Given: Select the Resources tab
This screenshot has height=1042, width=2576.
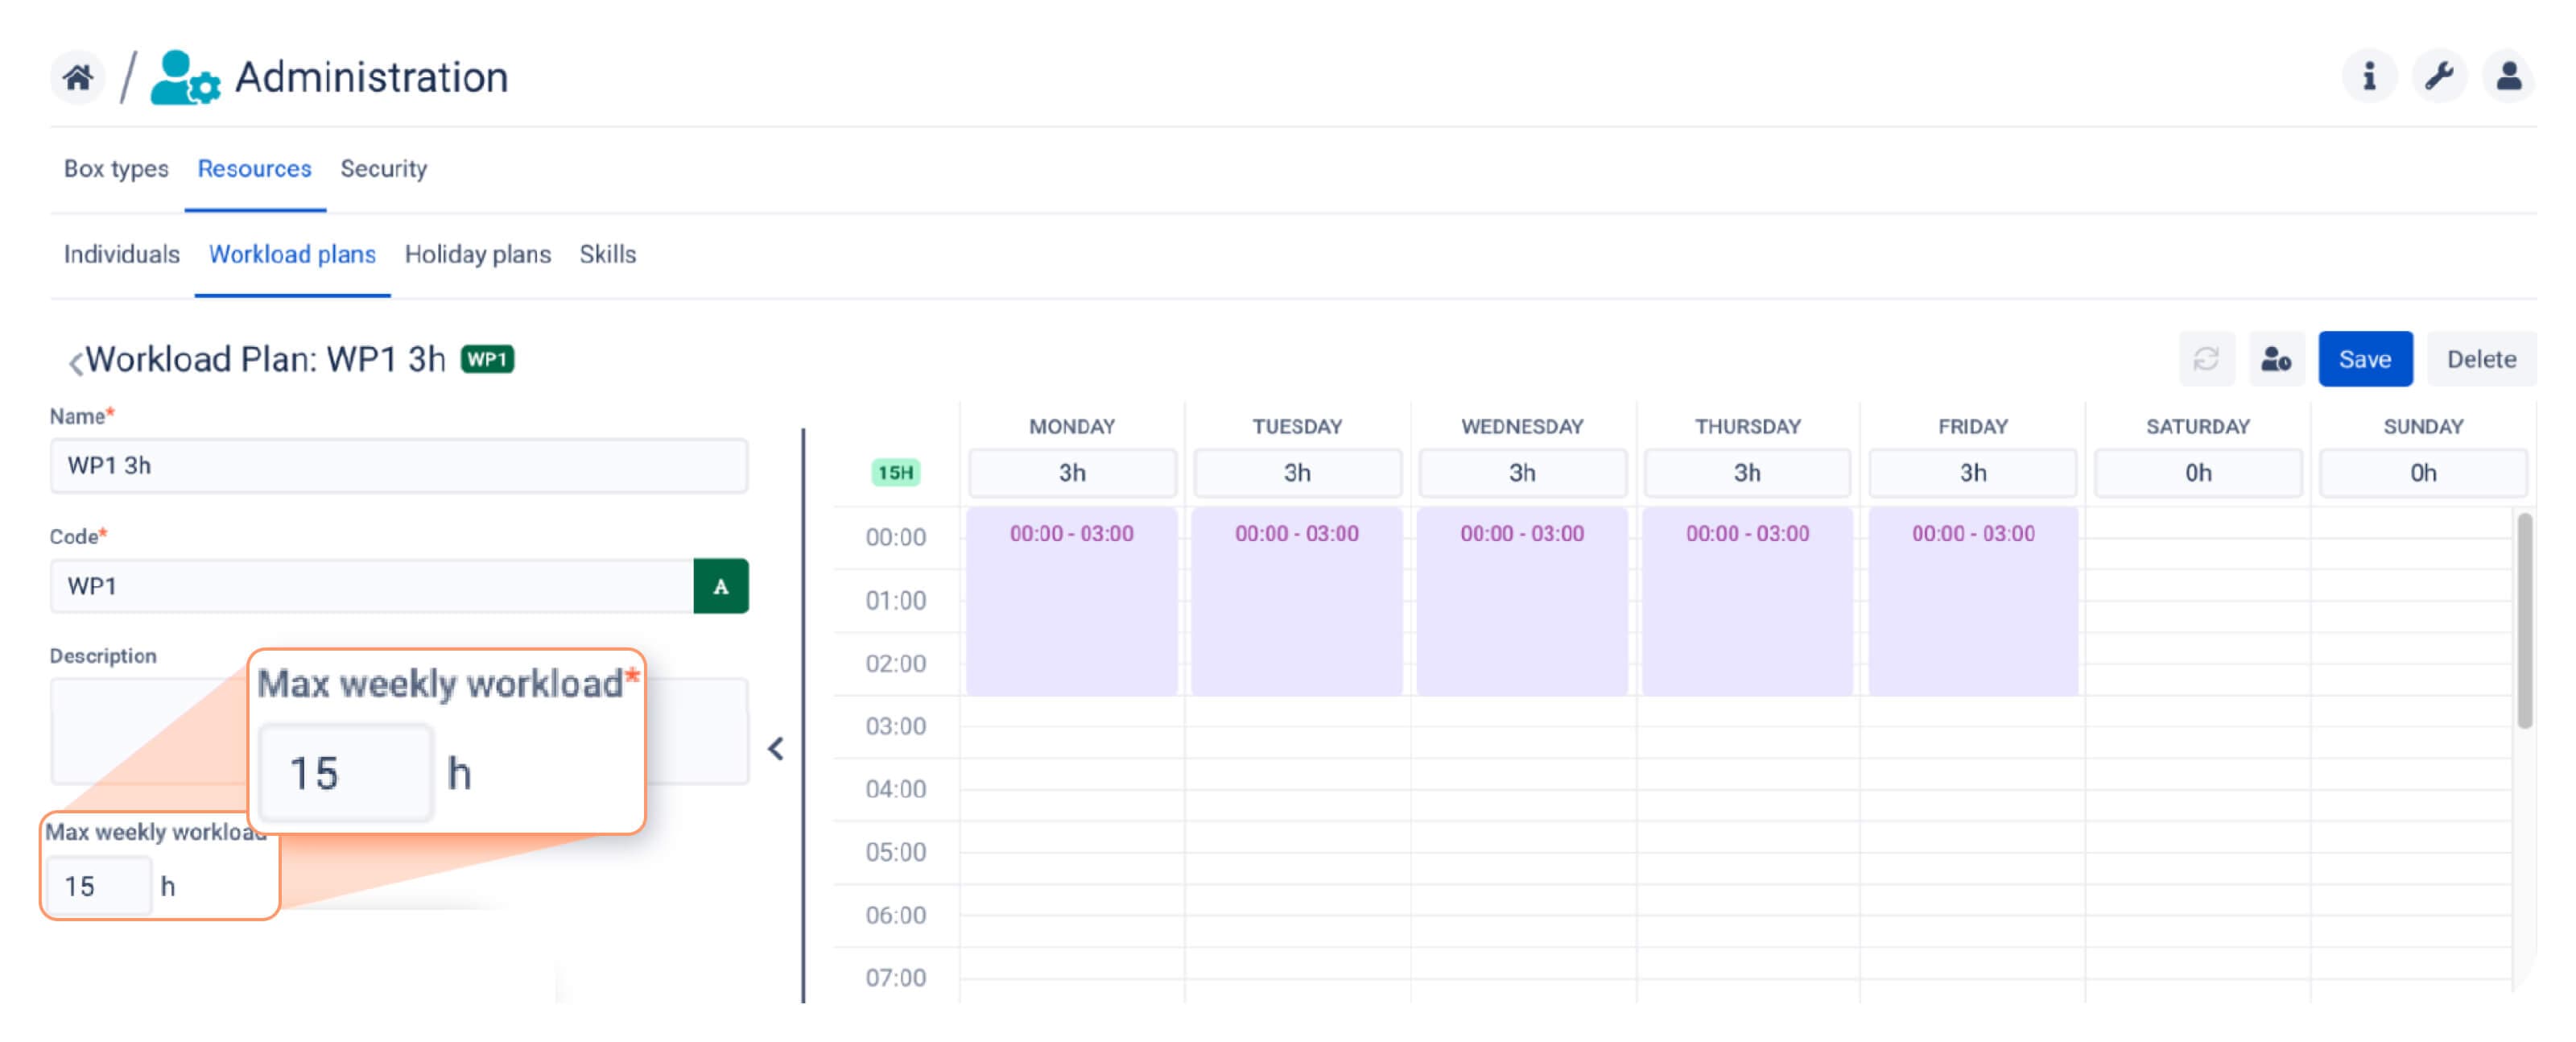Looking at the screenshot, I should (254, 169).
